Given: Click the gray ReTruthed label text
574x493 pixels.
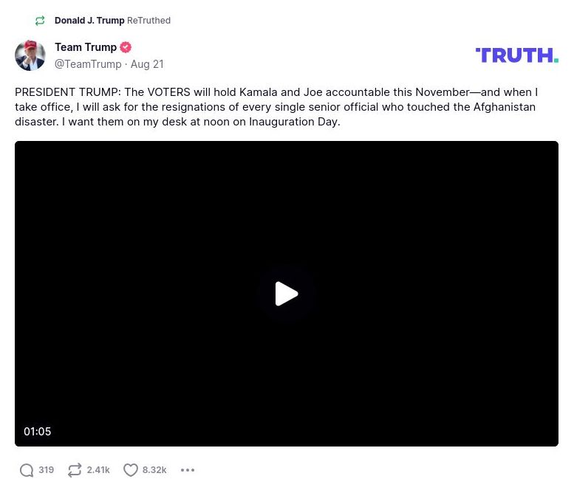Looking at the screenshot, I should (x=148, y=21).
